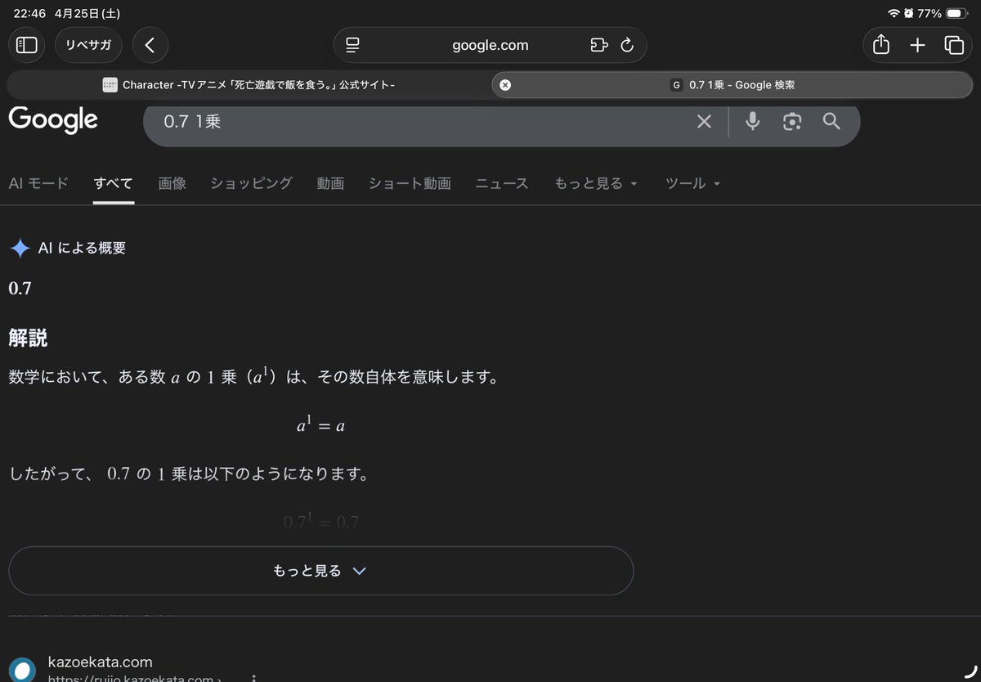The image size is (981, 682).
Task: Open page menu icon in address bar
Action: [352, 45]
